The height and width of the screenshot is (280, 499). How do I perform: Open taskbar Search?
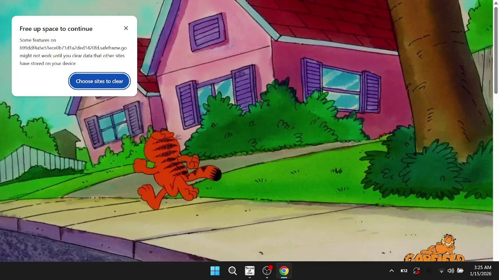(x=232, y=271)
